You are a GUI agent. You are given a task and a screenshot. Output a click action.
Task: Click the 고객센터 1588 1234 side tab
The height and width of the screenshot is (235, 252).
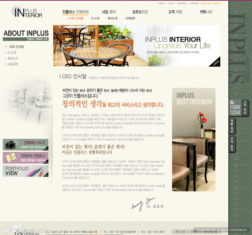click(x=238, y=108)
